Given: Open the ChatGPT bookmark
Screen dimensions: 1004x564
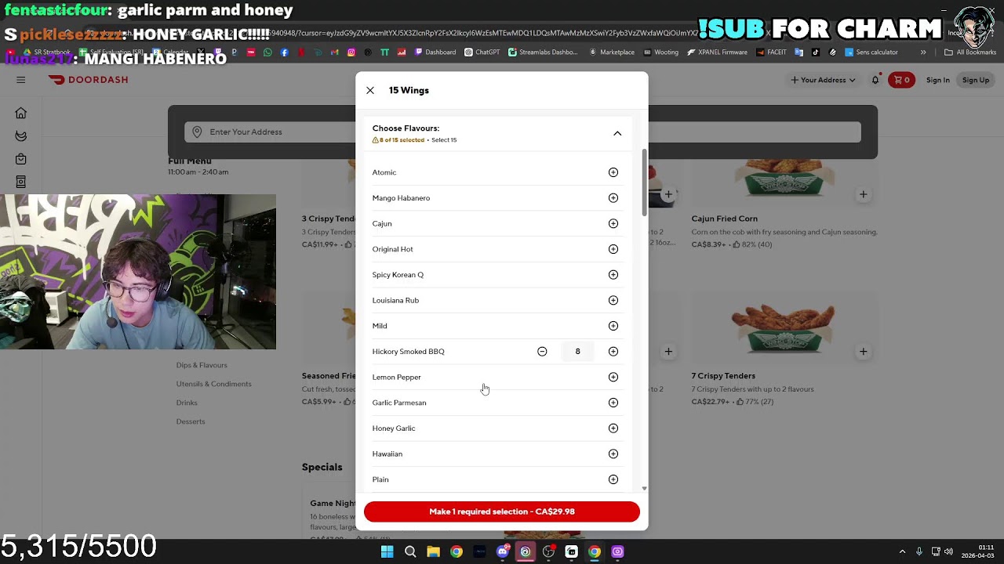Looking at the screenshot, I should tap(482, 52).
